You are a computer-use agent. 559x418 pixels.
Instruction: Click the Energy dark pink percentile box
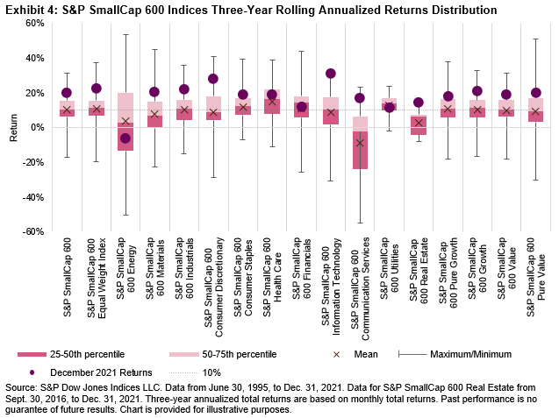coord(125,136)
